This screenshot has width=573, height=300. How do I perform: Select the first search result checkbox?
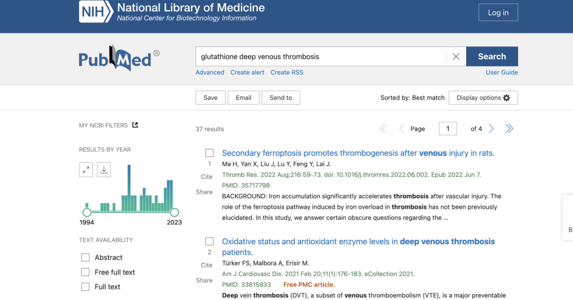coord(209,153)
